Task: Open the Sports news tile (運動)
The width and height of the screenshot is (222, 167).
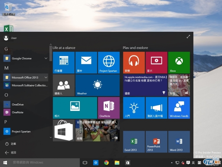Action: (145, 85)
